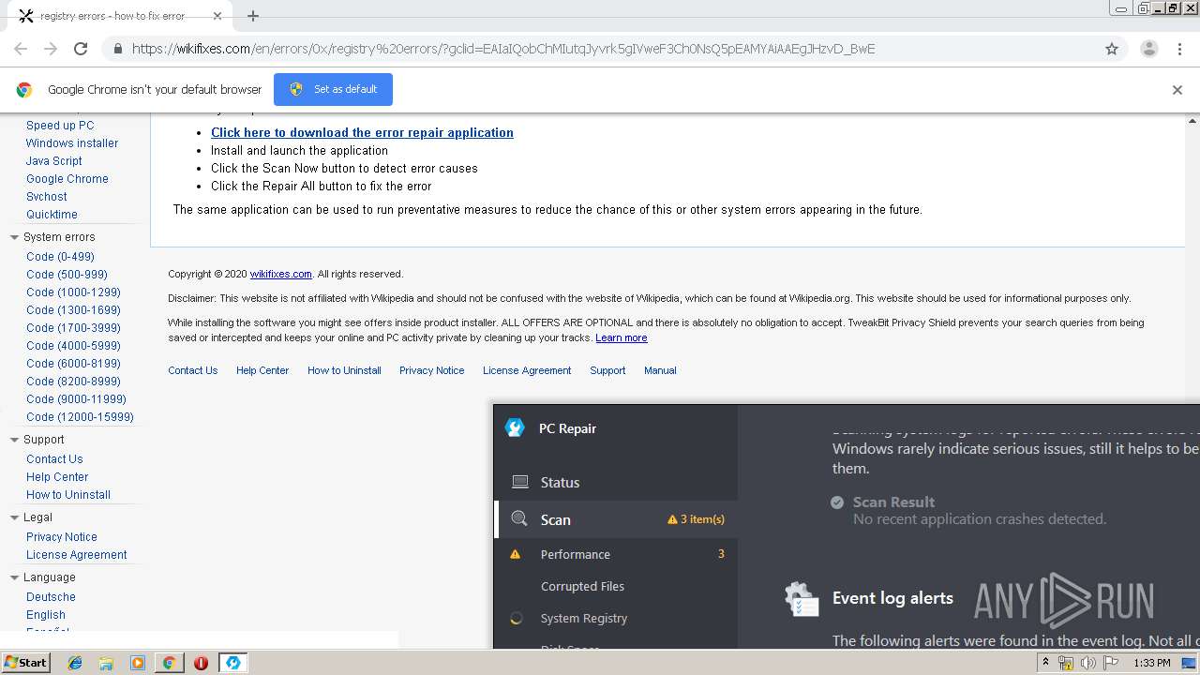Open error Code (500-999) link
This screenshot has height=675, width=1200.
[67, 274]
